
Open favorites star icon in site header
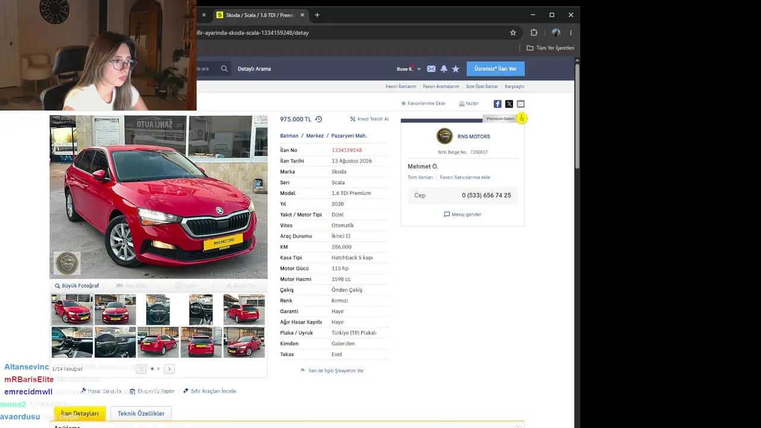[455, 69]
